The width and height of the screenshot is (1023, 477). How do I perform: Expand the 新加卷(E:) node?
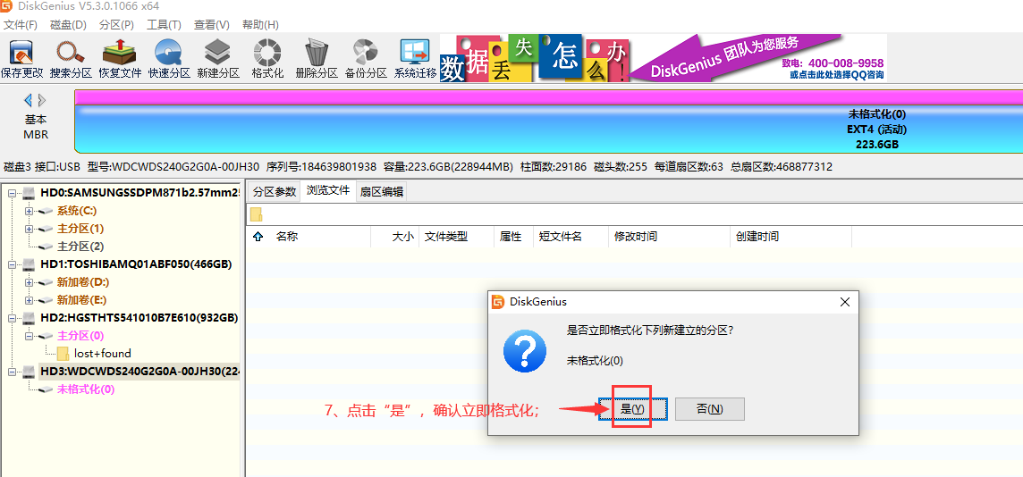[28, 300]
